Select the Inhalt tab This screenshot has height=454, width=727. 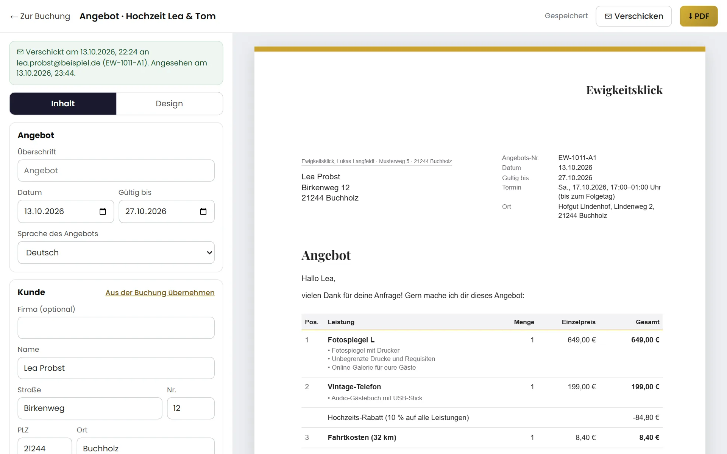[63, 104]
